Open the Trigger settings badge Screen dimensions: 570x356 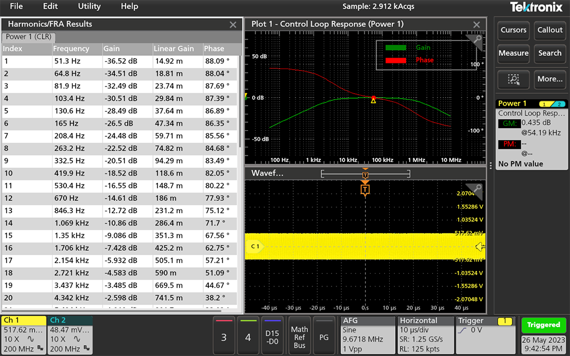coord(472,334)
